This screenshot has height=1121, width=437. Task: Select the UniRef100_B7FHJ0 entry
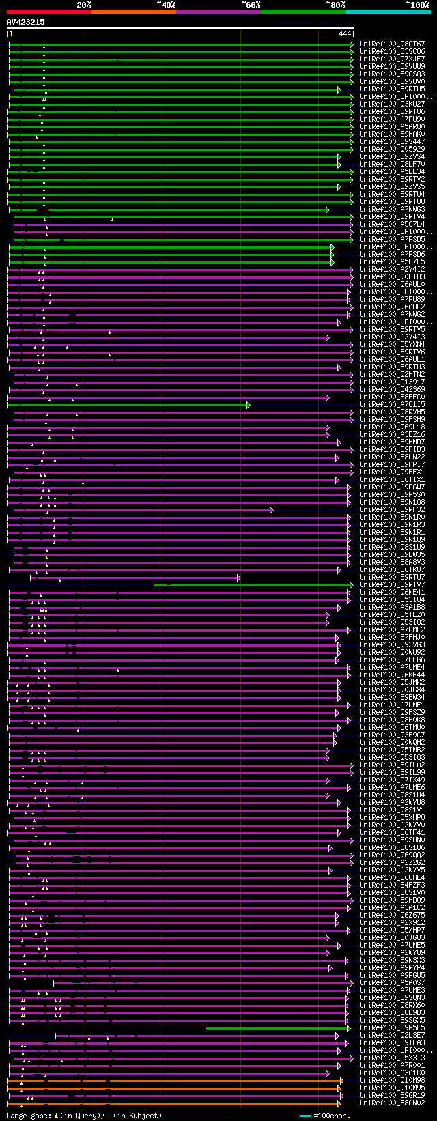(x=392, y=638)
